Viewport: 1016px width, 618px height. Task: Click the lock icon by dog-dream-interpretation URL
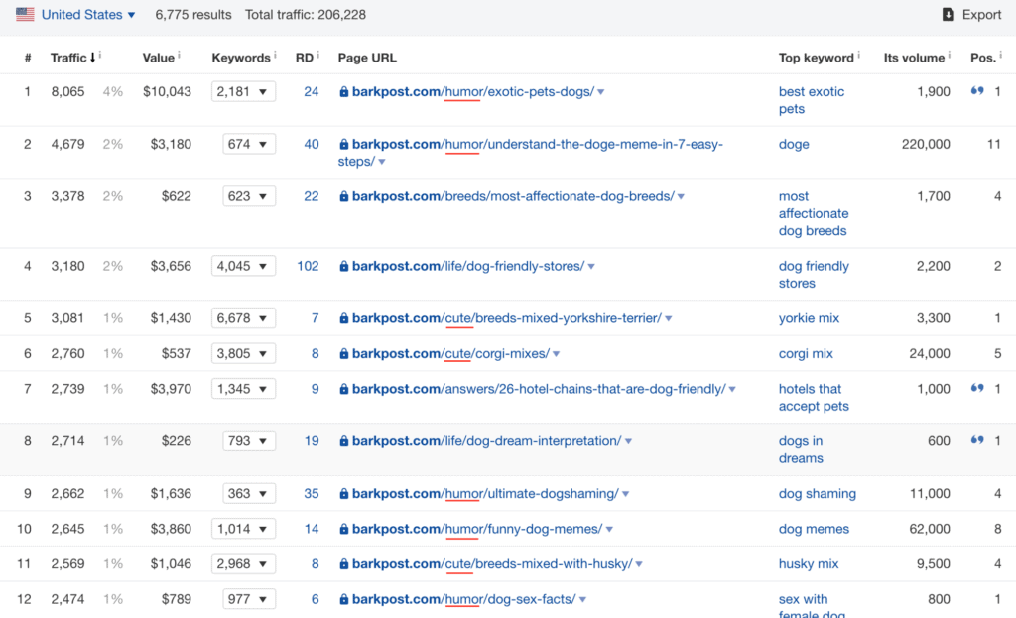coord(344,441)
